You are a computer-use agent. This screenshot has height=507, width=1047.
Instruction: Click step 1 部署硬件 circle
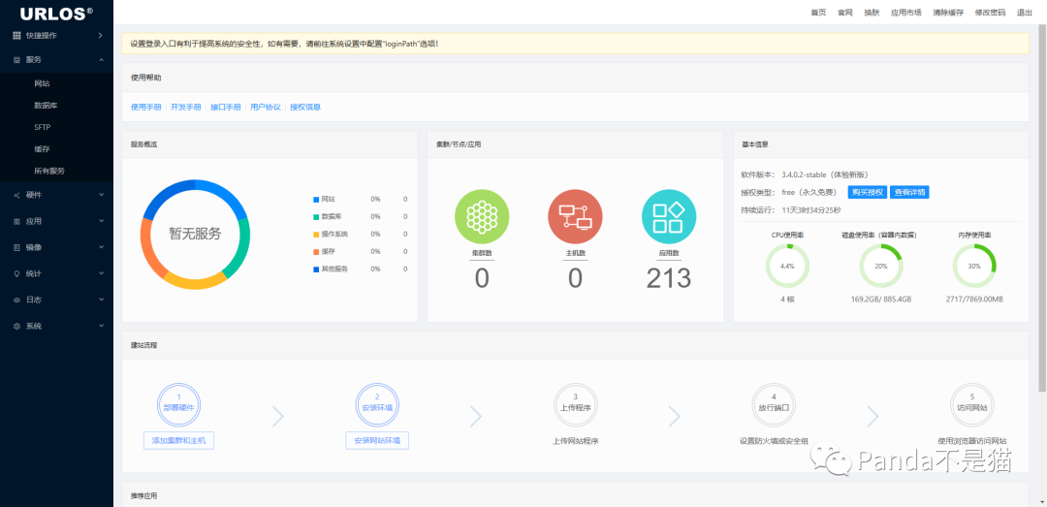click(x=179, y=404)
